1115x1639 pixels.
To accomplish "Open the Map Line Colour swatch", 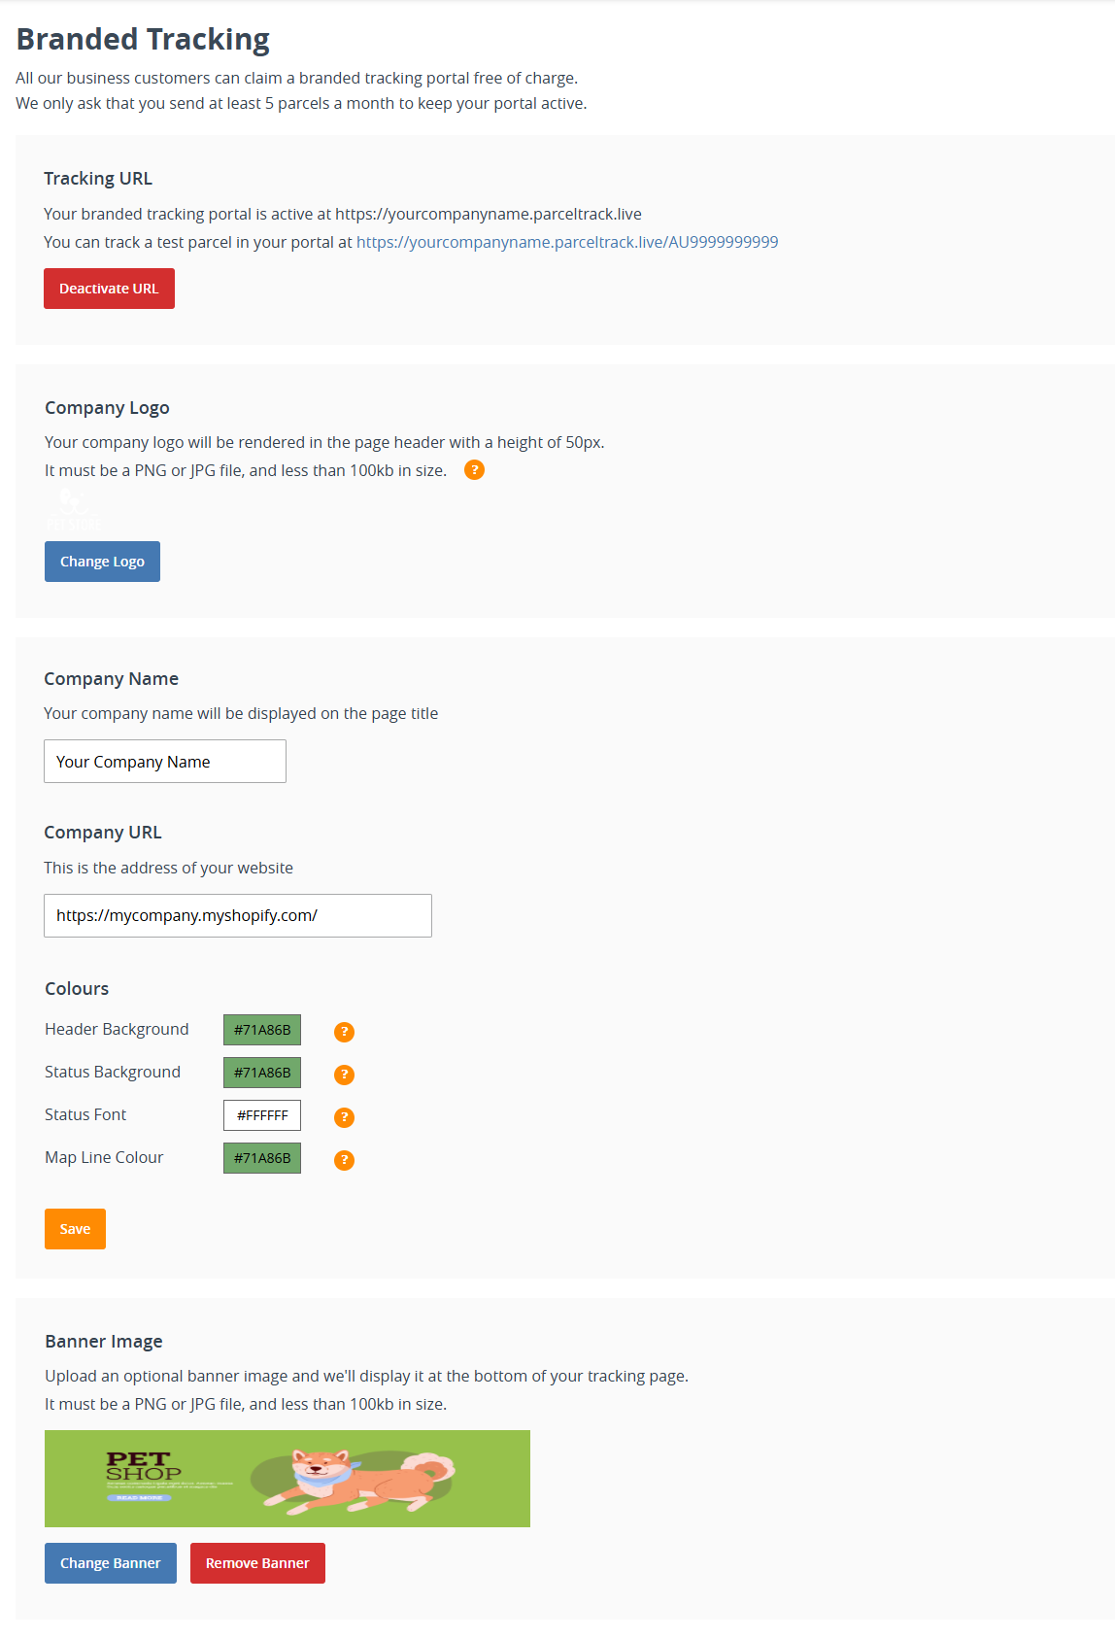I will (x=262, y=1158).
